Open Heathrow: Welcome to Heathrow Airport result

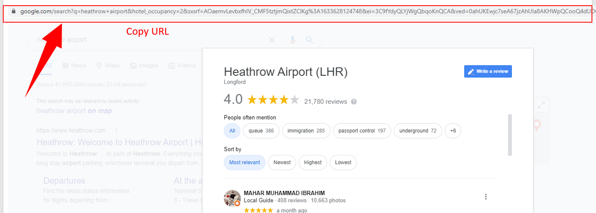coord(120,142)
